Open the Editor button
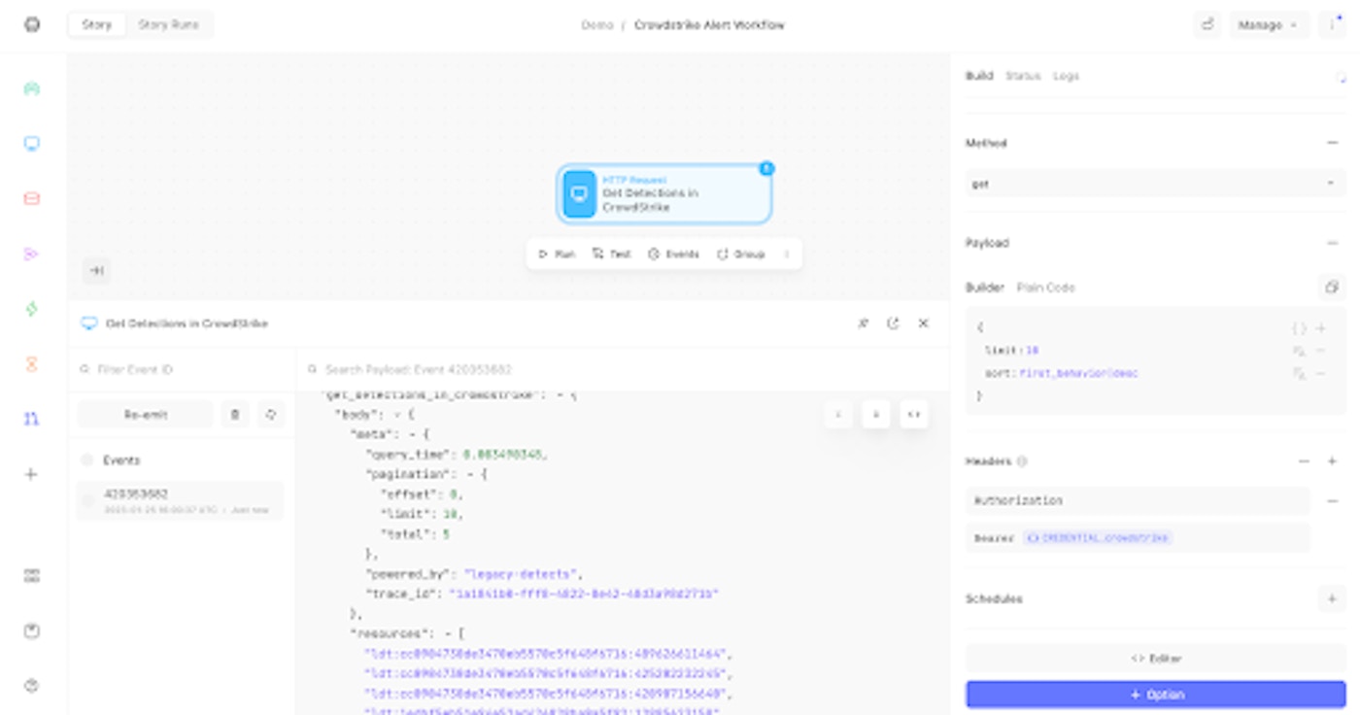 [1156, 659]
